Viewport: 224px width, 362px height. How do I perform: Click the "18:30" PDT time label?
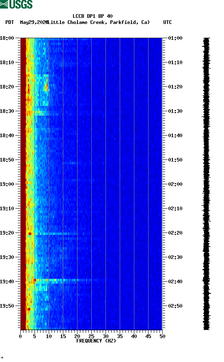(x=7, y=111)
